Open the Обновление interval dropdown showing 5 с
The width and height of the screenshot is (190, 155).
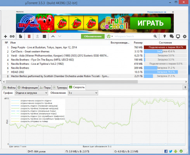click(83, 93)
